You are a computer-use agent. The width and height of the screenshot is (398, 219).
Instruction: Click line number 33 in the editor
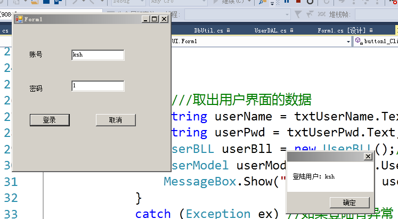point(11,214)
